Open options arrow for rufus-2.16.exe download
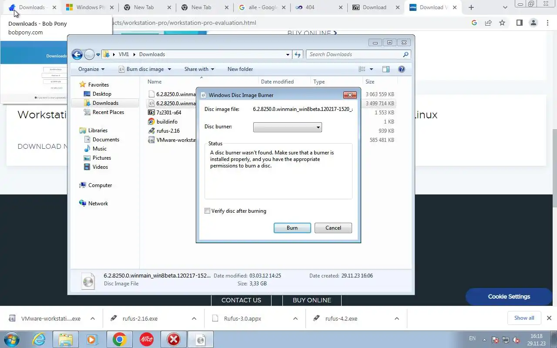Viewport: 557px width, 348px height. pos(194,318)
